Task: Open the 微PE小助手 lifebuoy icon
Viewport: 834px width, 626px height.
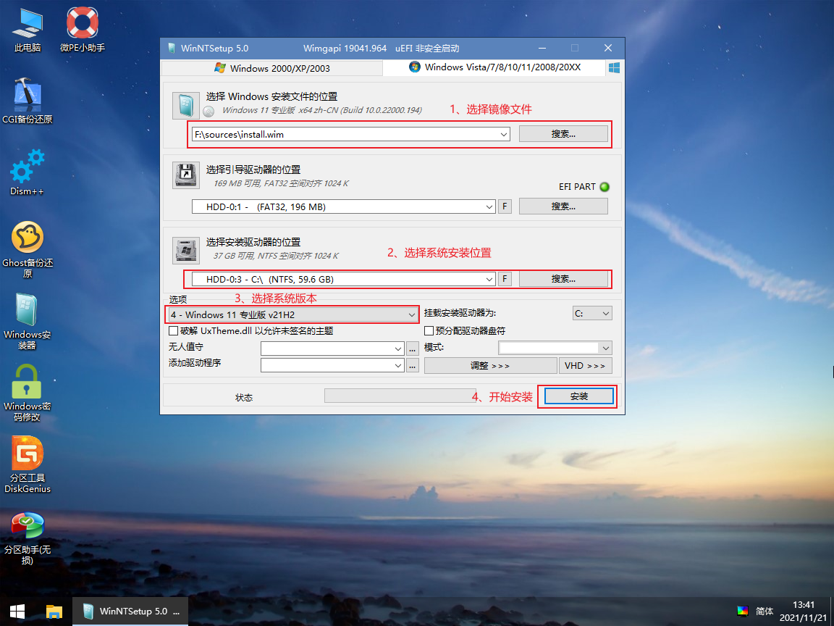Action: [83, 30]
